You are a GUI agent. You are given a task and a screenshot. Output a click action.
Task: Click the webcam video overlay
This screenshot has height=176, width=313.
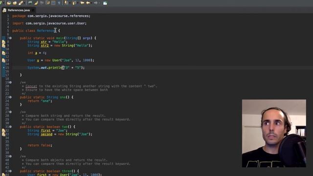click(x=274, y=133)
